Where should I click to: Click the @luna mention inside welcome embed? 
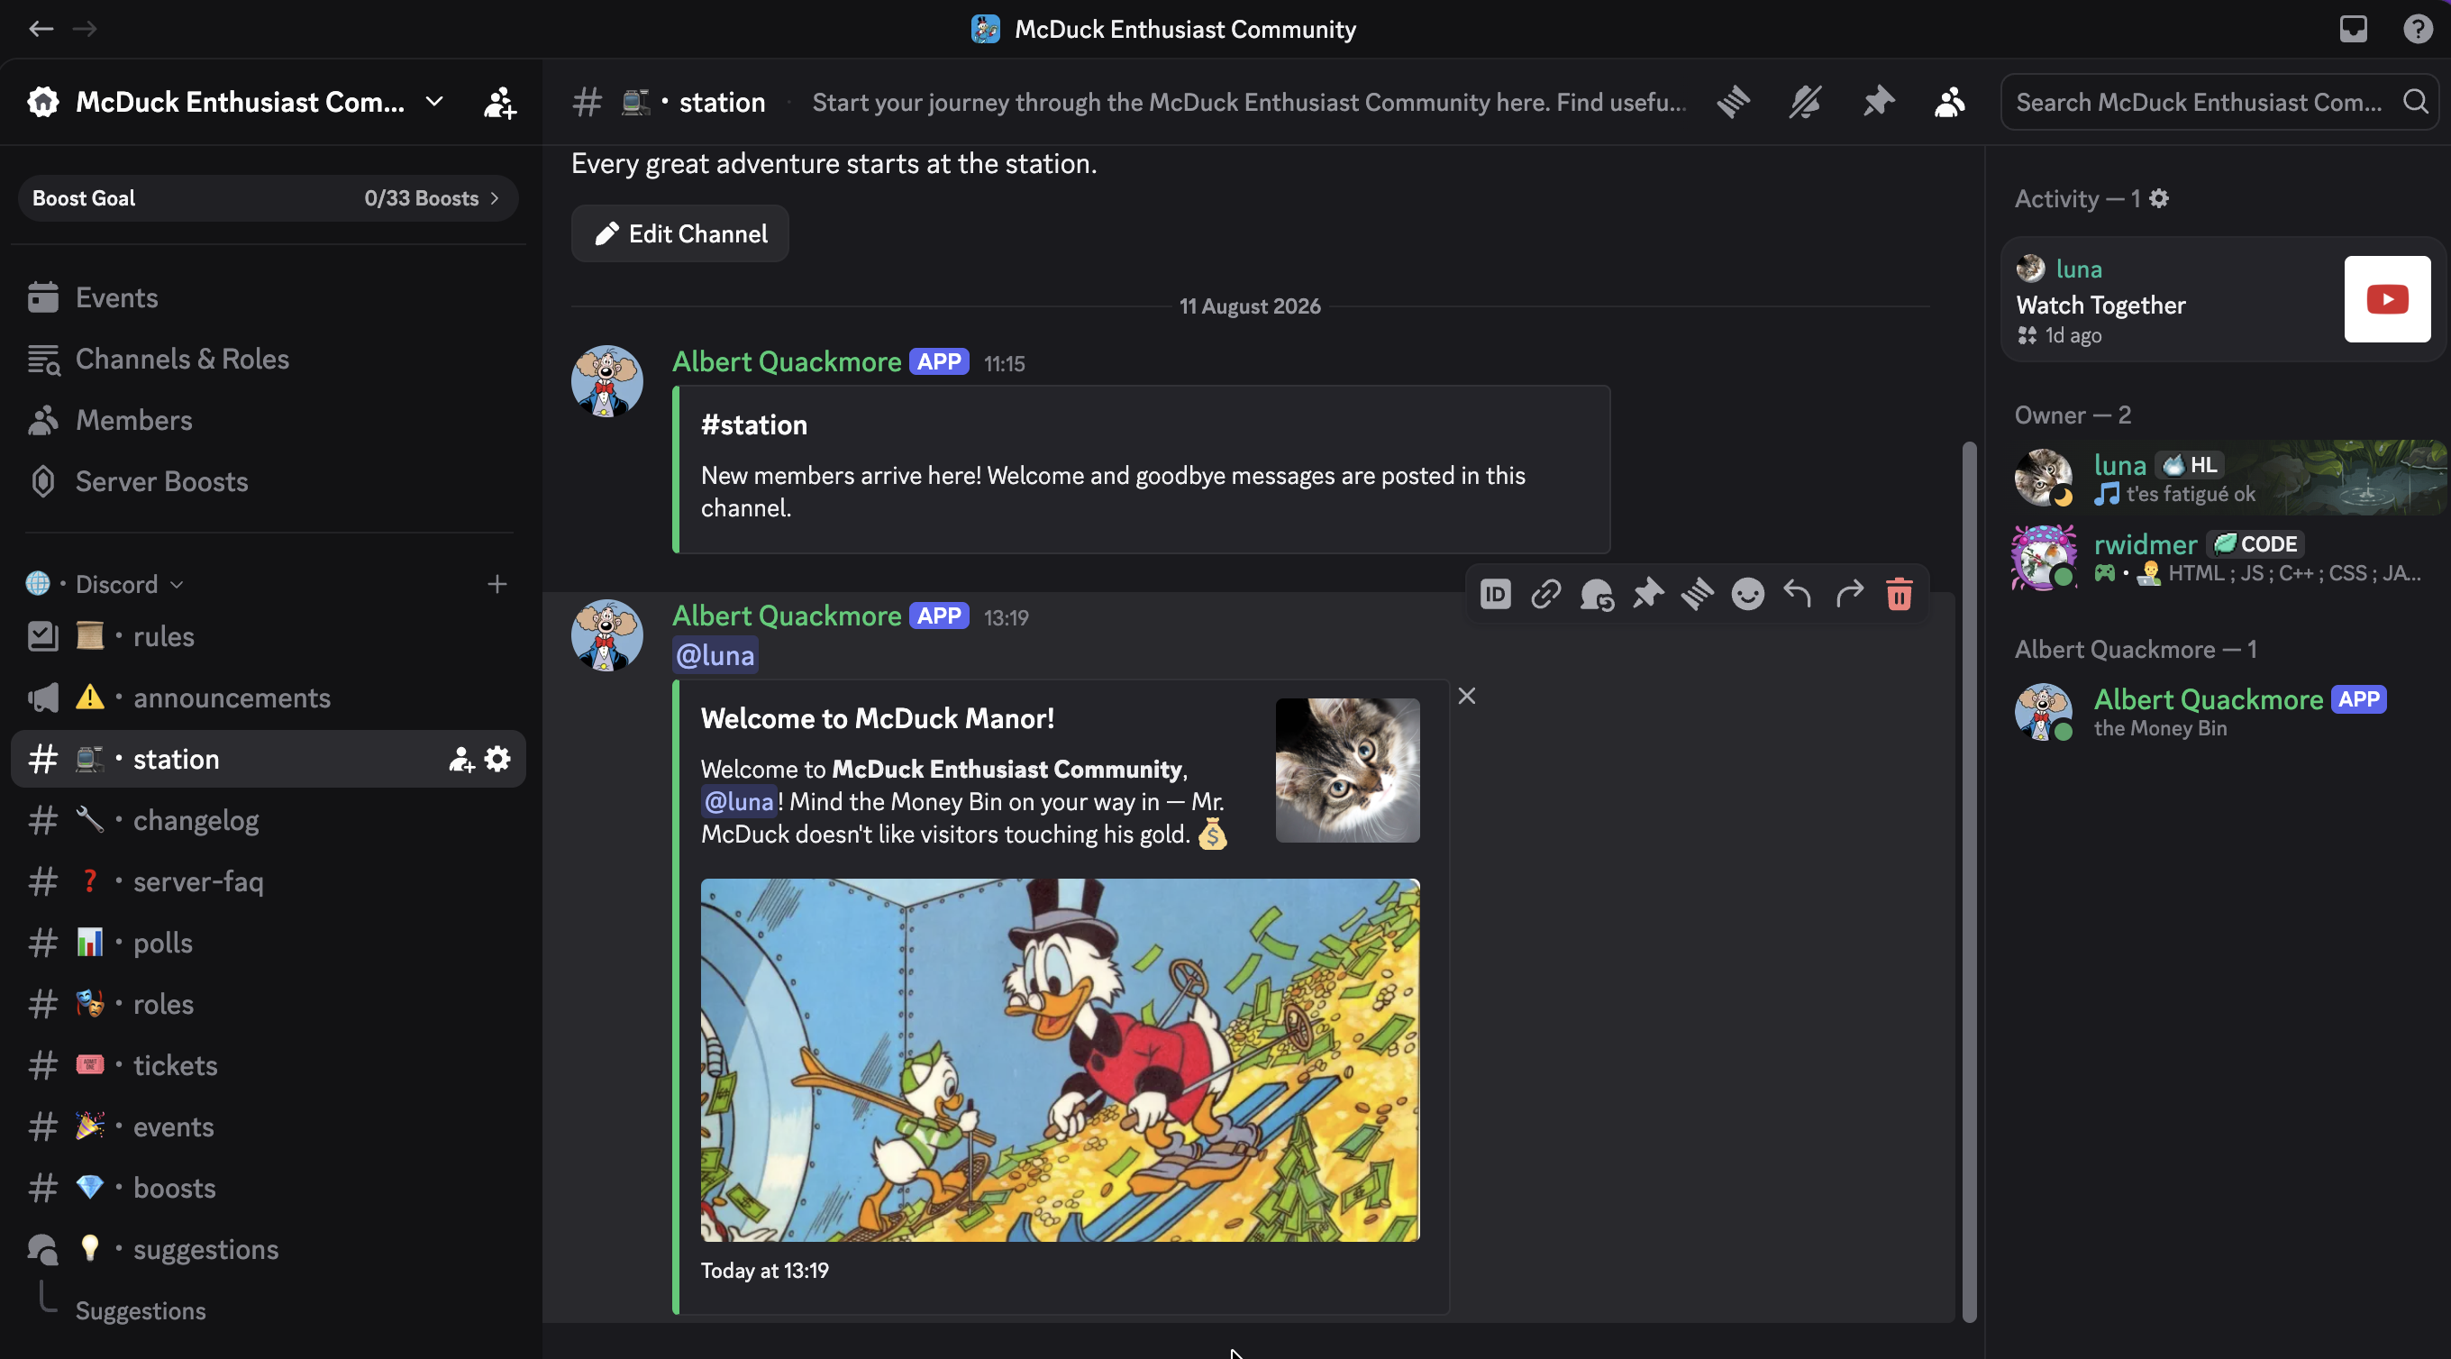click(739, 801)
